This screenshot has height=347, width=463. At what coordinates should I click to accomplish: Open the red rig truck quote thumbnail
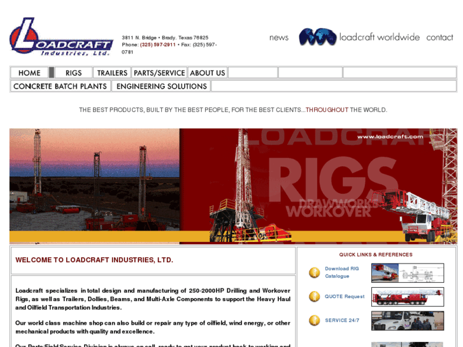408,297
